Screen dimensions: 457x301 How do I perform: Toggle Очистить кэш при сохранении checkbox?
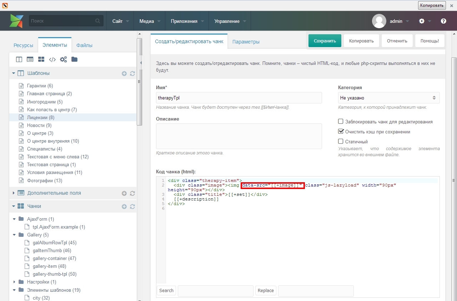tap(341, 131)
